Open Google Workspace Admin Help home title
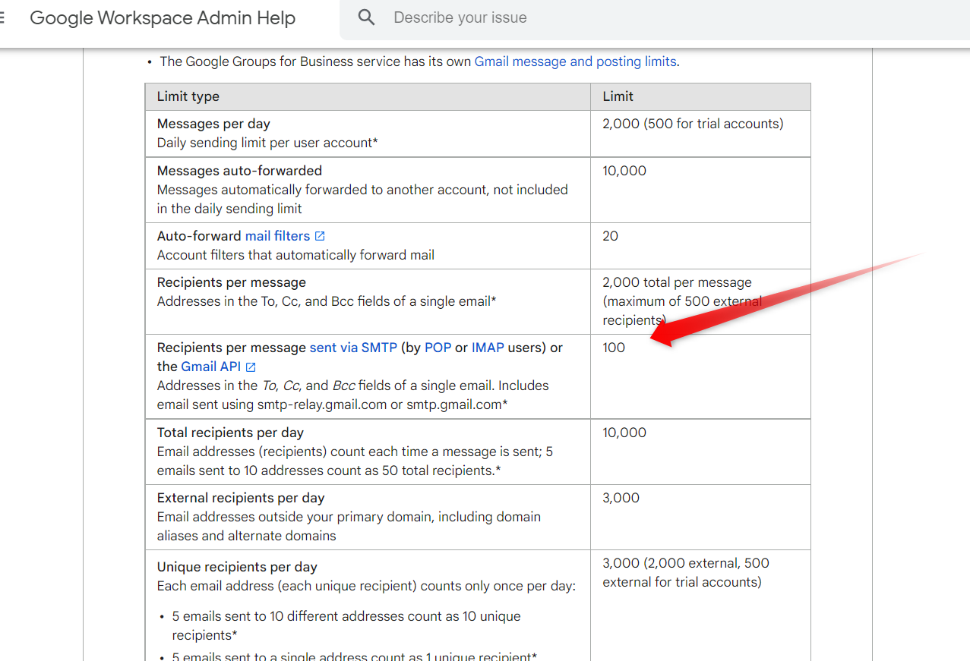Image resolution: width=970 pixels, height=661 pixels. pyautogui.click(x=163, y=18)
